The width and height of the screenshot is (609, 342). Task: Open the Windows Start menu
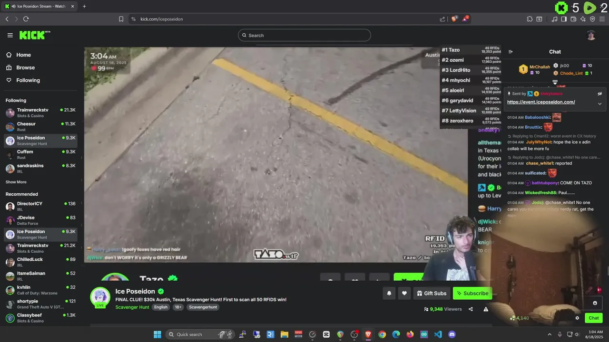157,334
